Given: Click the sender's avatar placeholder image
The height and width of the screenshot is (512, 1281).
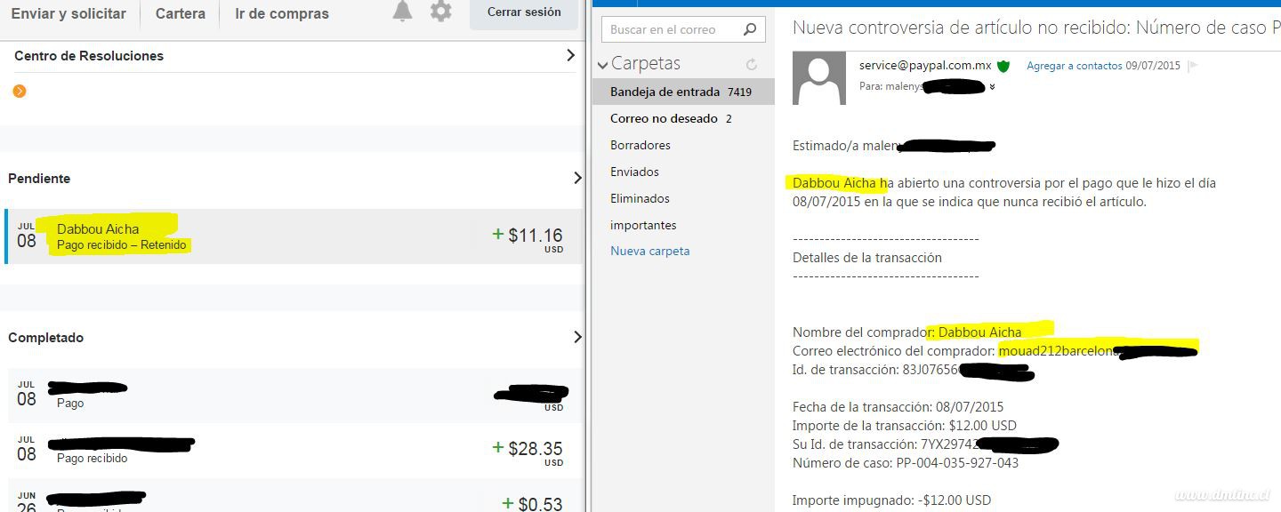Looking at the screenshot, I should pos(819,78).
